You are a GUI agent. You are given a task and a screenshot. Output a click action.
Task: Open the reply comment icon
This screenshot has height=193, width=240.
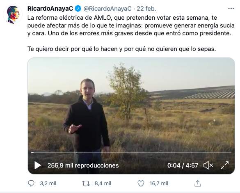click(x=31, y=183)
